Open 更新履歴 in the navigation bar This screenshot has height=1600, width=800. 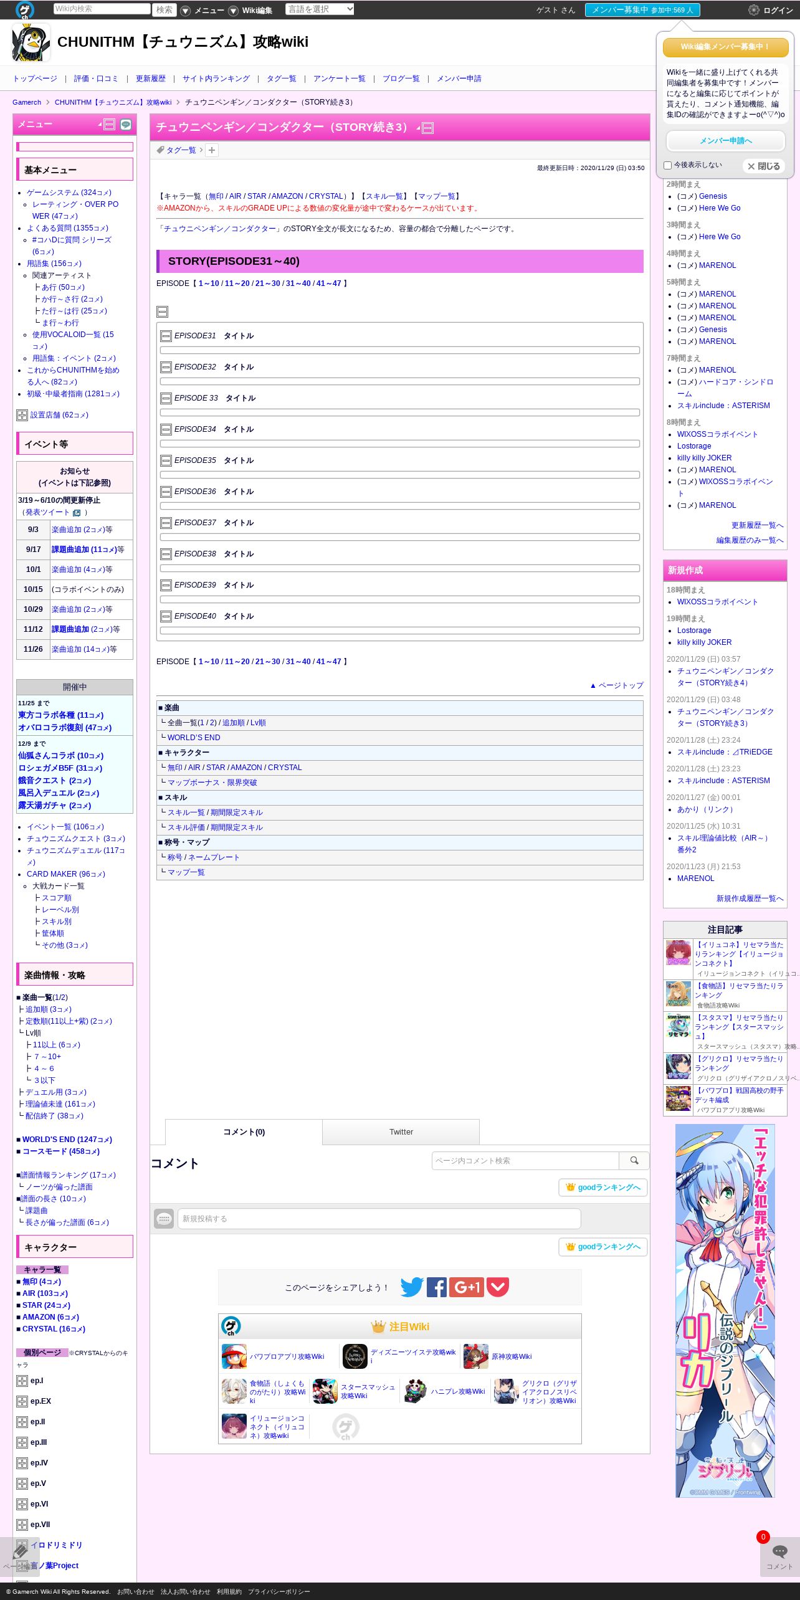pos(151,79)
